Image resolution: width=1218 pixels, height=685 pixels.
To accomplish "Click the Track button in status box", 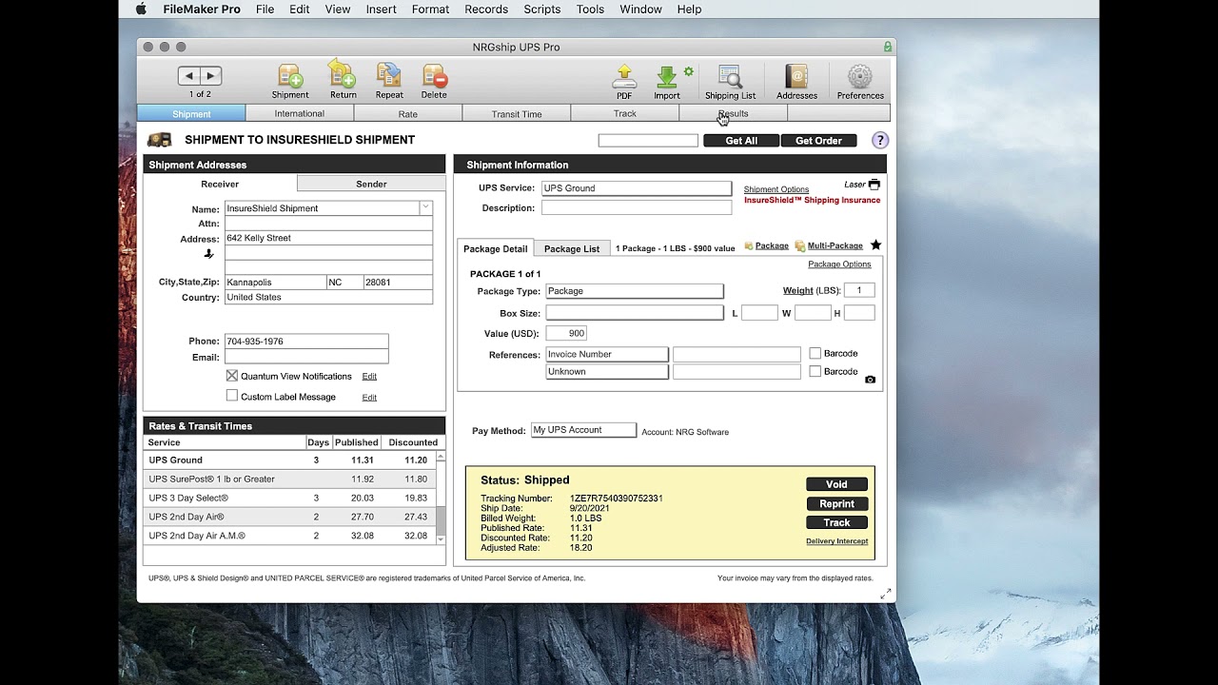I will tap(836, 522).
